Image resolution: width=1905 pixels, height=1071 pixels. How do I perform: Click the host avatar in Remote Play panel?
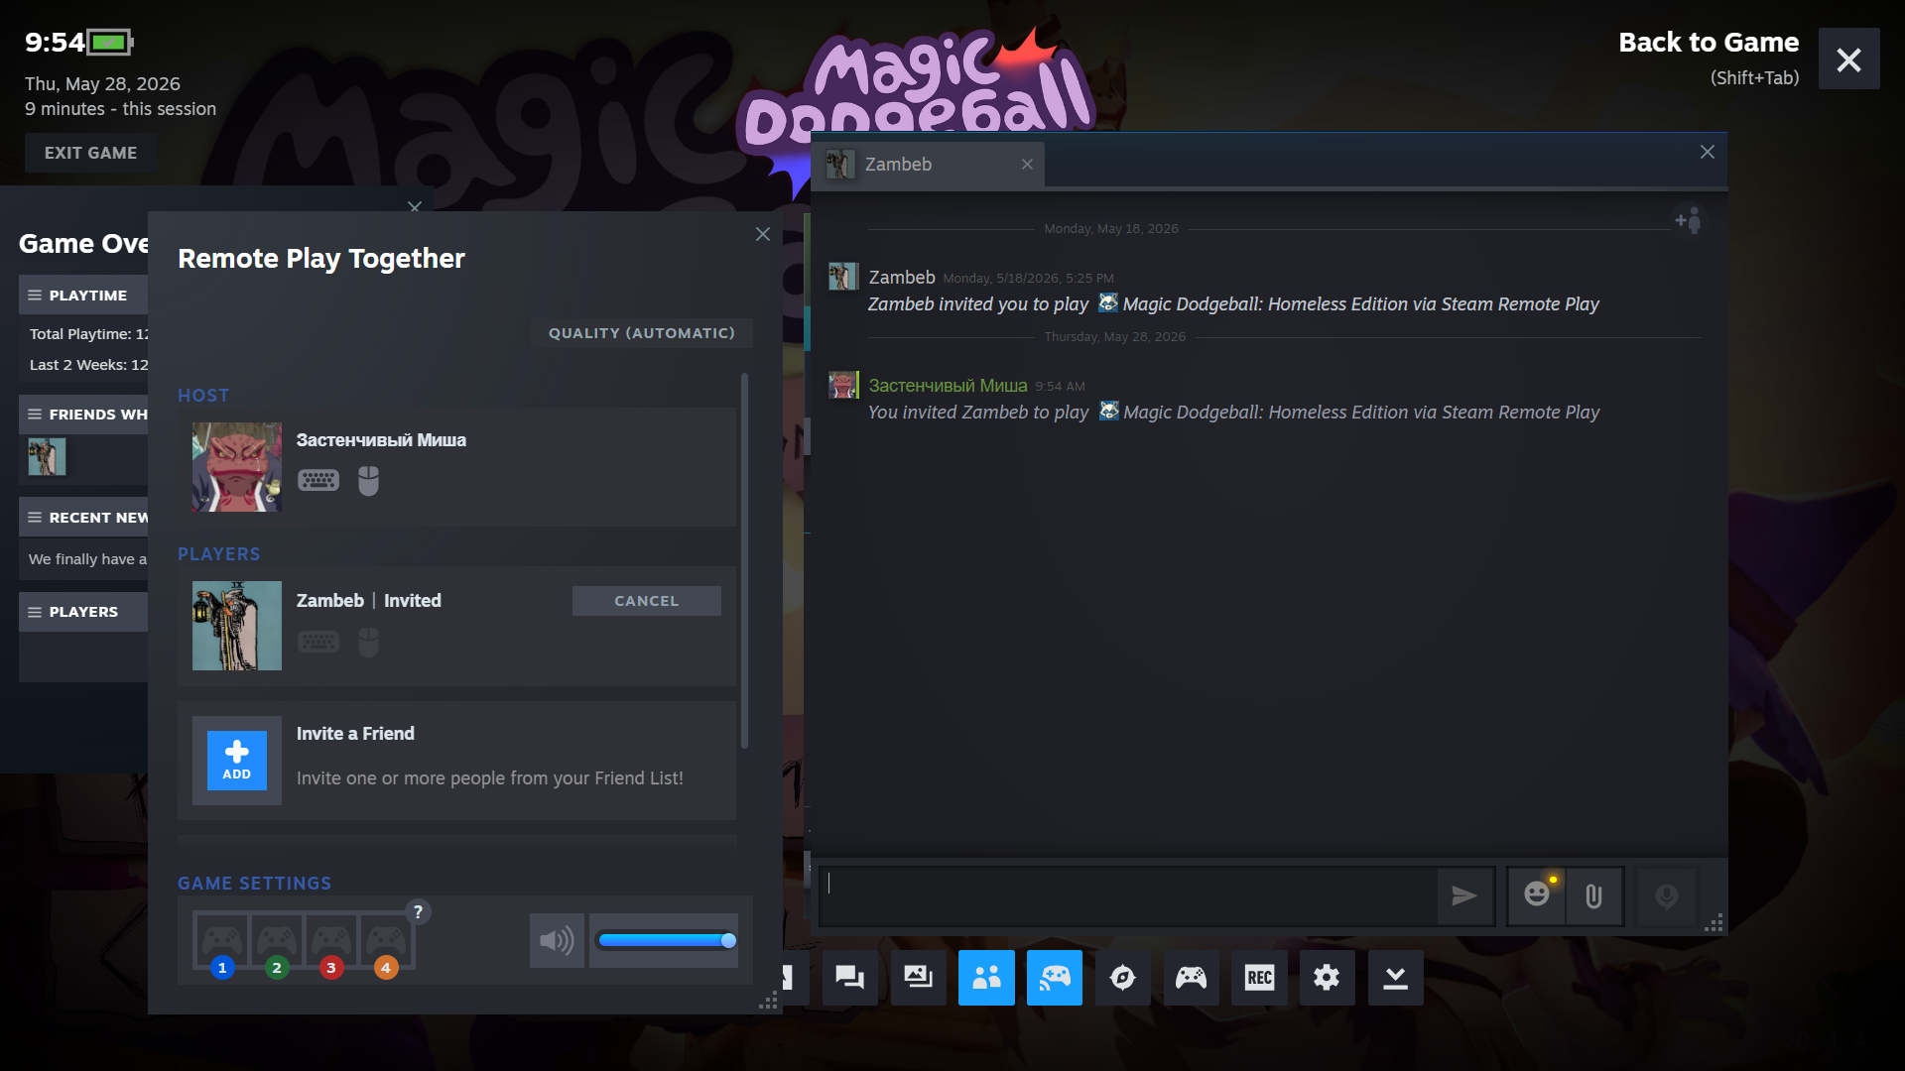pyautogui.click(x=236, y=467)
